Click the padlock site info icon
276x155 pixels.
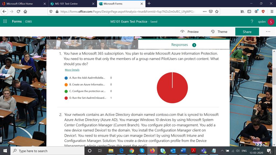(x=57, y=11)
